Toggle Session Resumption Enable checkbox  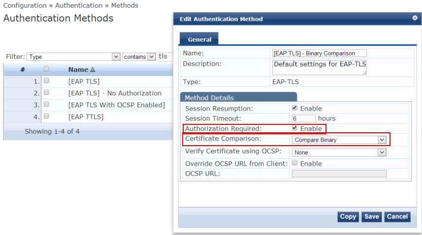(294, 108)
